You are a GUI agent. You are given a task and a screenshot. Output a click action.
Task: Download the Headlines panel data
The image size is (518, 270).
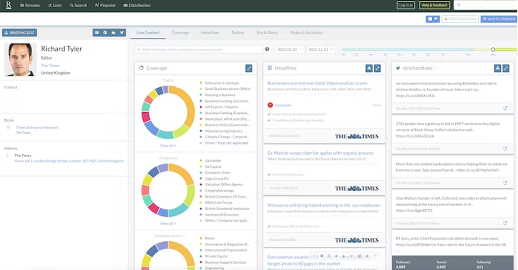(x=369, y=68)
